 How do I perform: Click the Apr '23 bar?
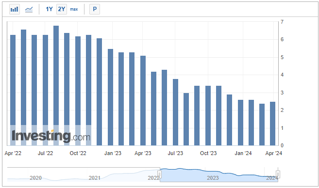(143, 100)
